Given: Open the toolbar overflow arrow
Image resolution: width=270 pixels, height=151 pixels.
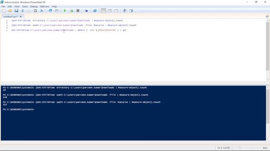Looking at the screenshot, I should [x=136, y=12].
